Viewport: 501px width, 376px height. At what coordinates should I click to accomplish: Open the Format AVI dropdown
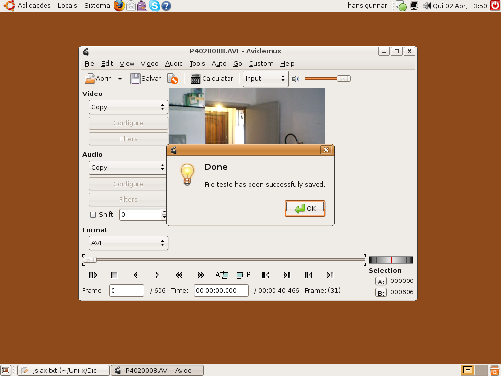click(x=128, y=243)
